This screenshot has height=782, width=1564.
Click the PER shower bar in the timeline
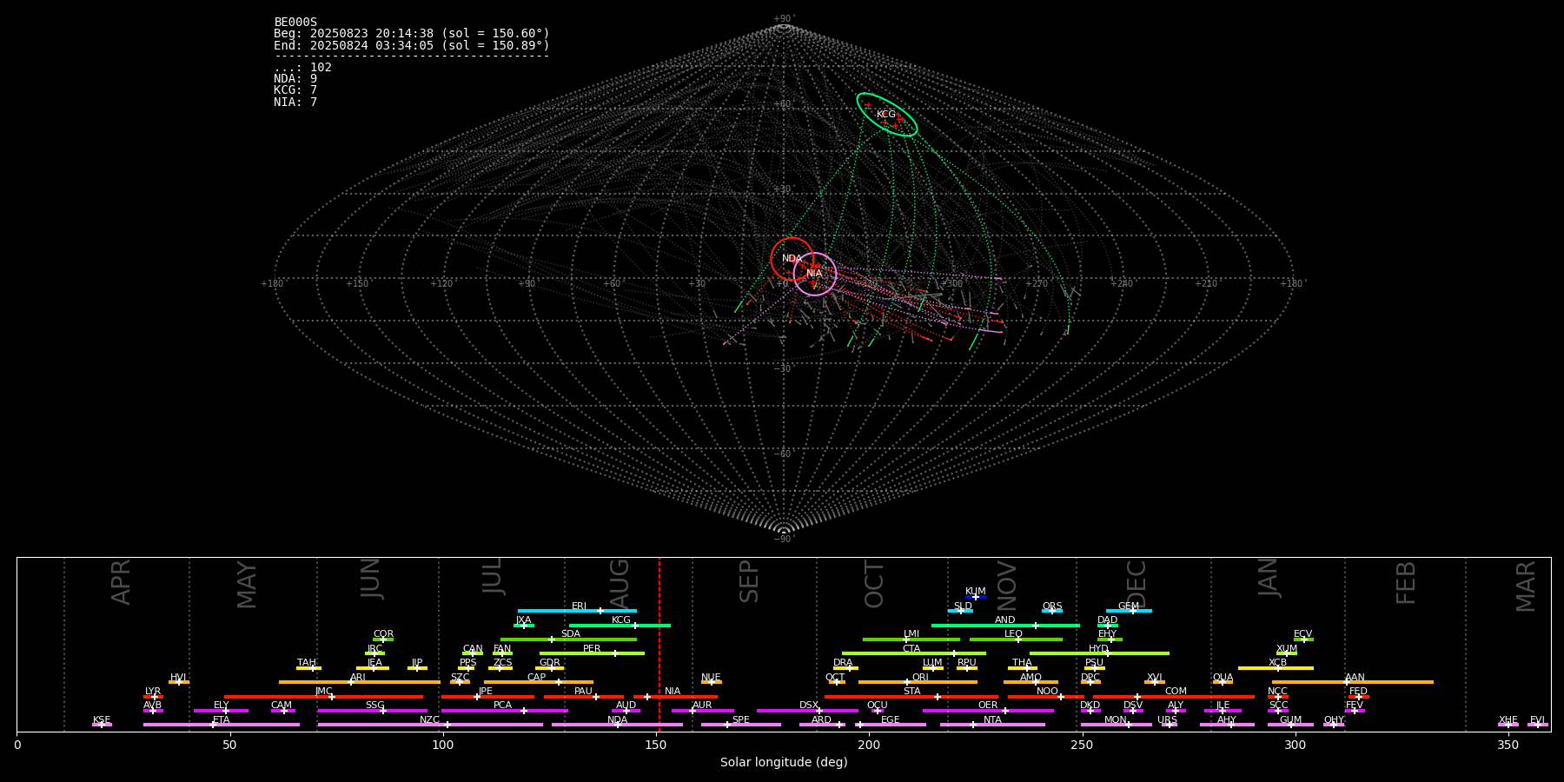pyautogui.click(x=592, y=653)
